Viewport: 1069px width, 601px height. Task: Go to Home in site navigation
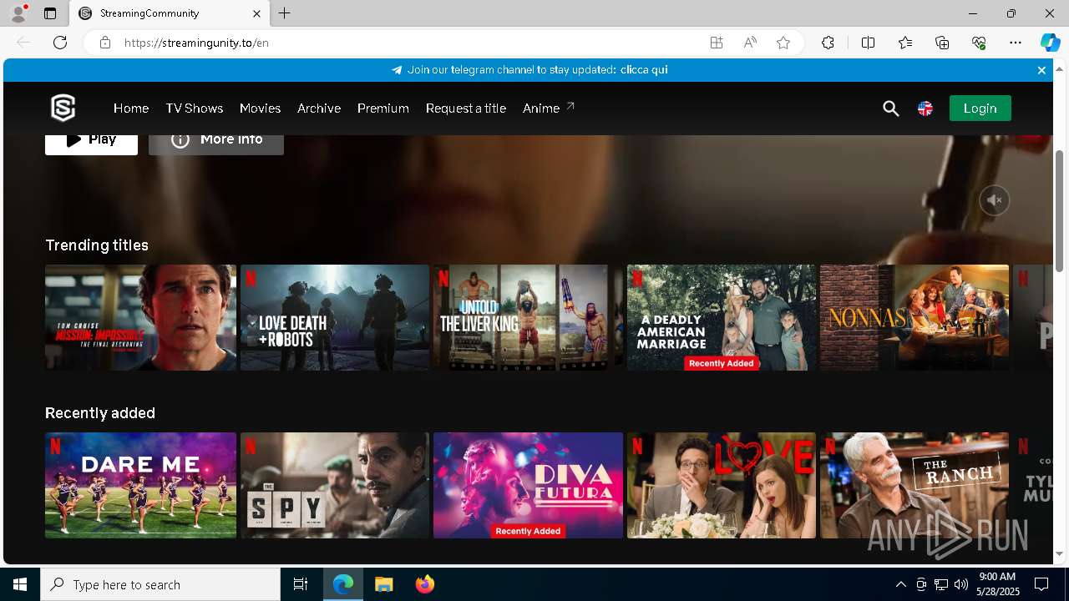[131, 109]
